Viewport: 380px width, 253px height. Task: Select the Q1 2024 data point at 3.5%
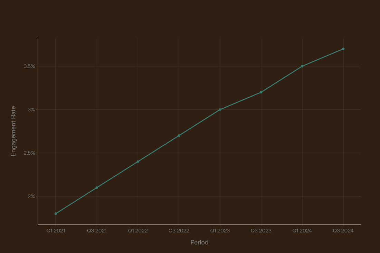tap(302, 66)
